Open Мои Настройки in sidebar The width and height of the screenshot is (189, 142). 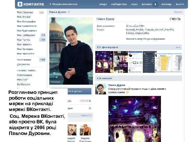(25, 54)
